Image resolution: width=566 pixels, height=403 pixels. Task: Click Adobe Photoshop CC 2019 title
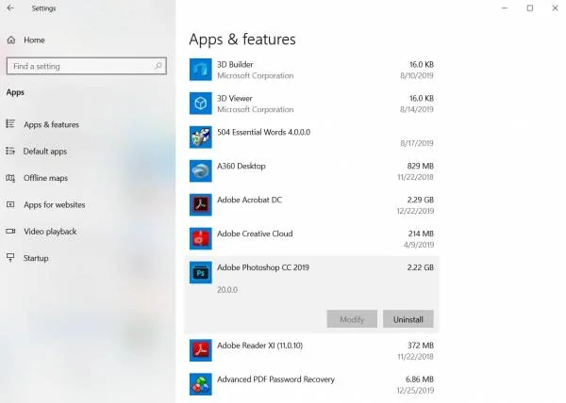click(x=263, y=267)
